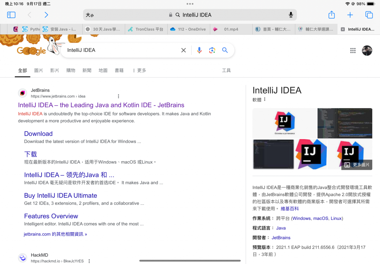Viewport: 380px width, 264px height.
Task: Tap the battery status indicator
Action: [x=371, y=4]
